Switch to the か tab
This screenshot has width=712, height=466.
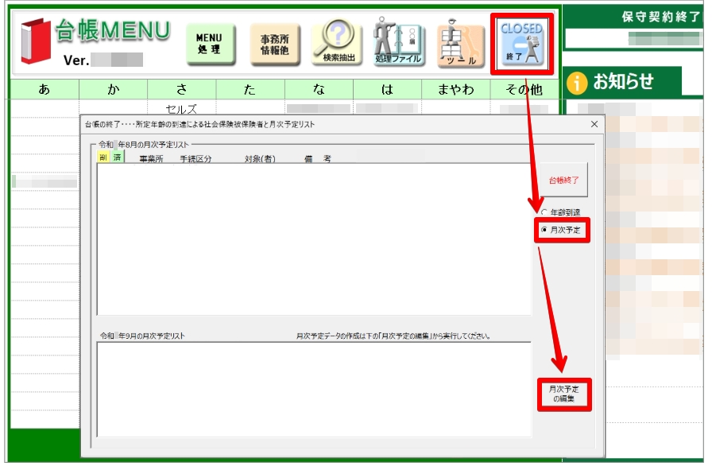pyautogui.click(x=113, y=90)
